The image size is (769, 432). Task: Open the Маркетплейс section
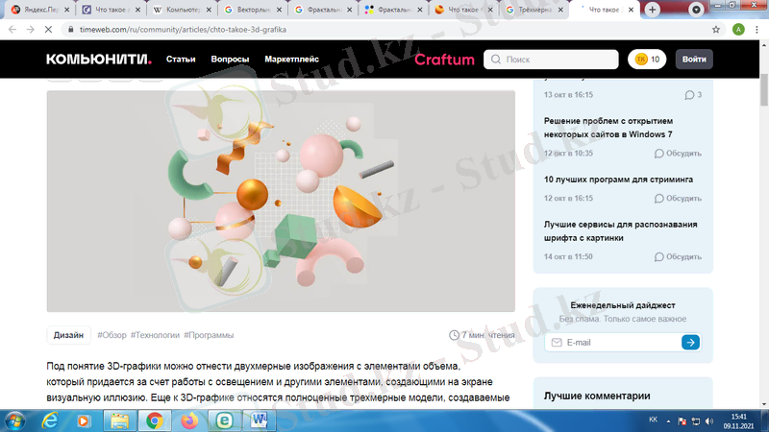tap(292, 60)
